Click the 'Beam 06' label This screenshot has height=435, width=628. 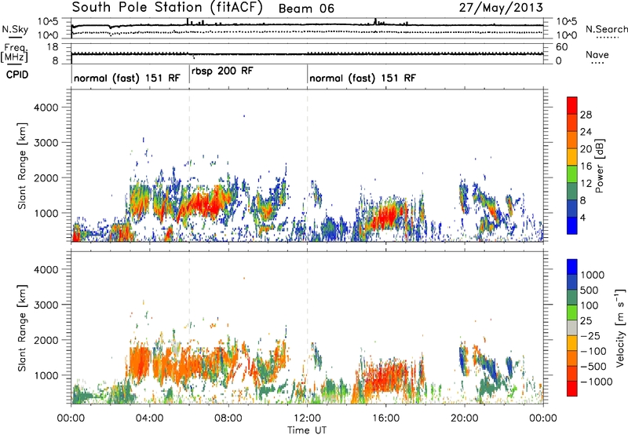point(306,9)
